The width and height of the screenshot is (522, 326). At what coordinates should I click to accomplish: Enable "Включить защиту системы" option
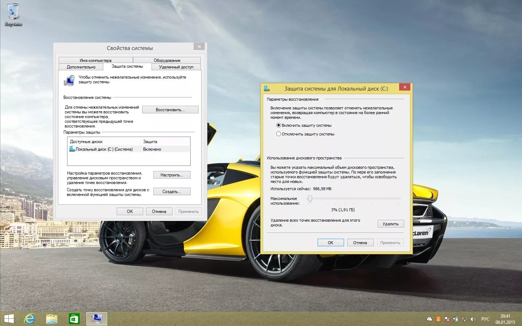click(278, 125)
